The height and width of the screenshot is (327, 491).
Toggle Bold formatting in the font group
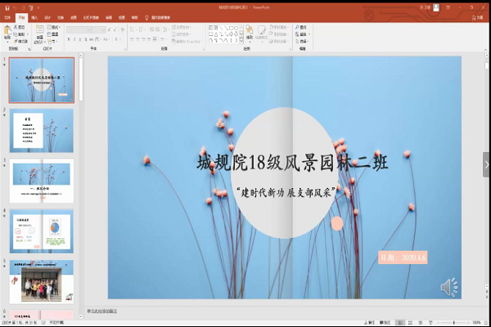point(68,38)
